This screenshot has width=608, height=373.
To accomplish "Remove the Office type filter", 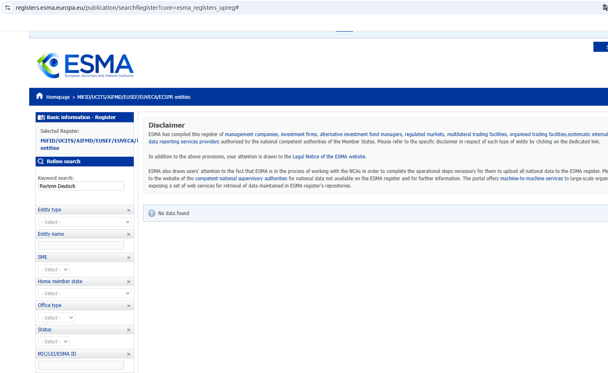I will pyautogui.click(x=128, y=306).
